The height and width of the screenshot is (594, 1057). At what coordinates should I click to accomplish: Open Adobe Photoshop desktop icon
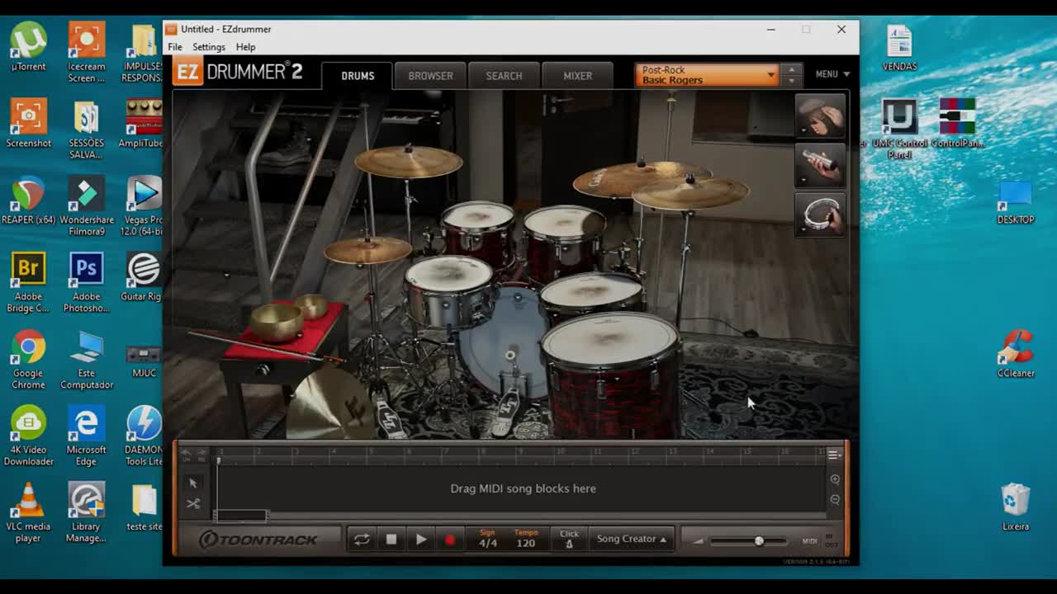(x=87, y=283)
